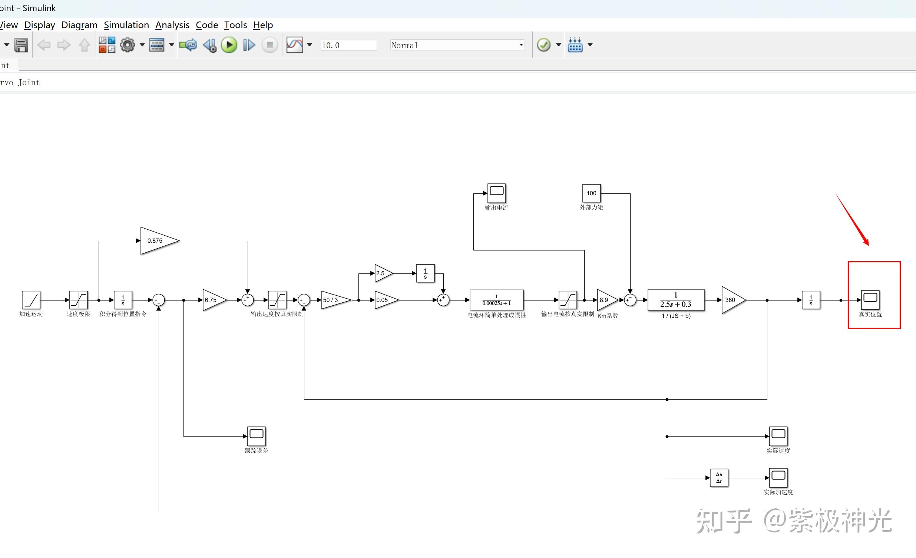The height and width of the screenshot is (558, 916).
Task: Open the Simulation Data Inspector icon
Action: (294, 45)
